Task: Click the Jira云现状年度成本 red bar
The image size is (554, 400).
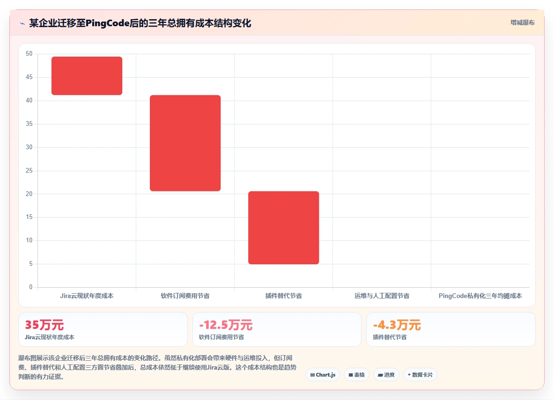Action: [87, 75]
